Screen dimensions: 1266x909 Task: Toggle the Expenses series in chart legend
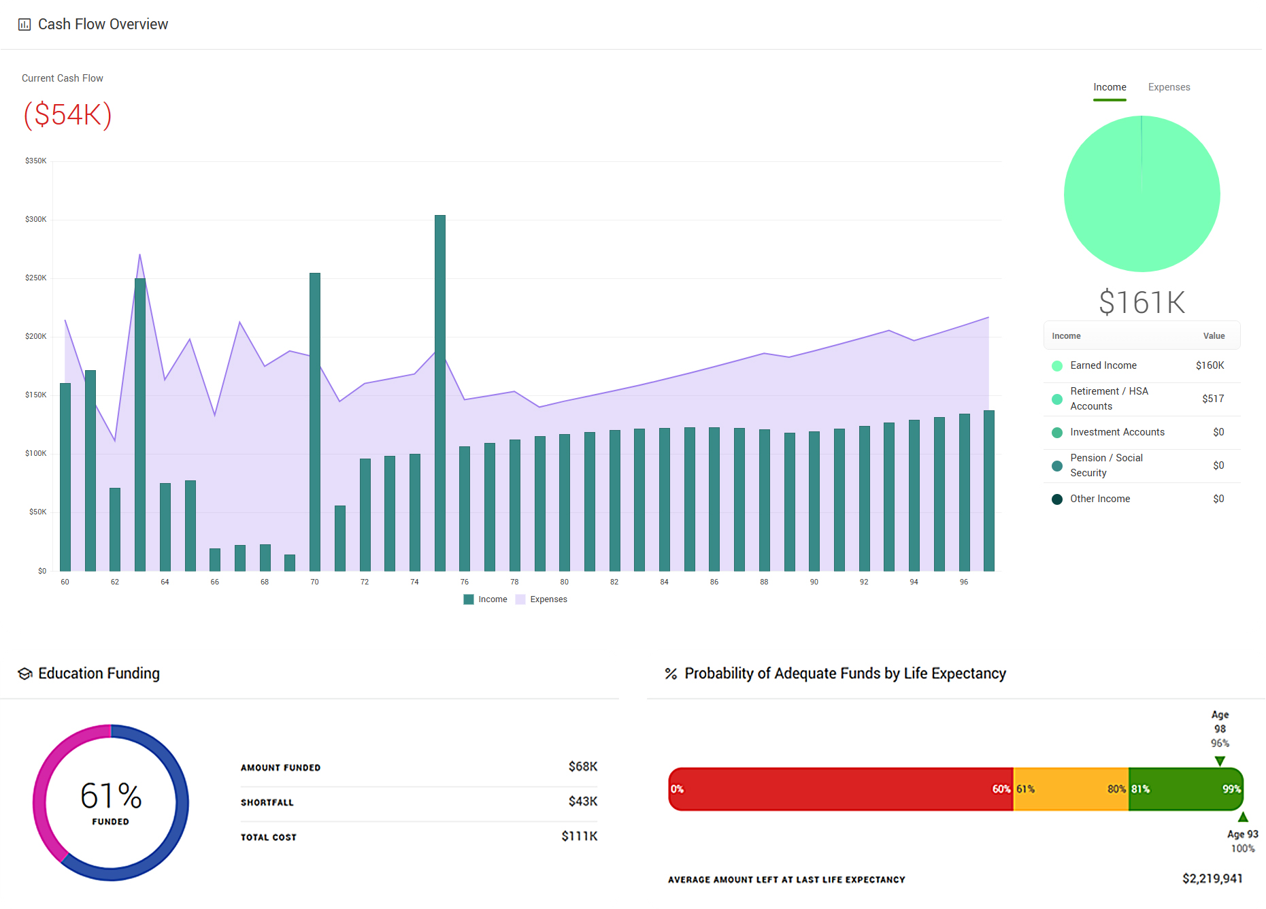coord(542,599)
